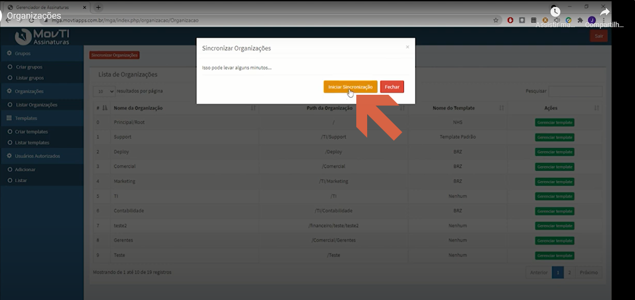The width and height of the screenshot is (635, 300).
Task: Click the browser profile avatar J
Action: (592, 20)
